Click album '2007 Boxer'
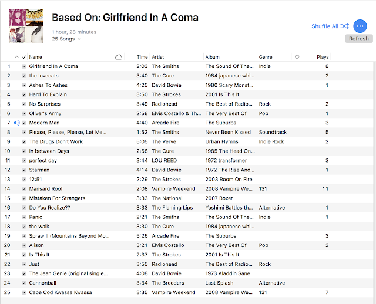Image resolution: width=376 pixels, height=304 pixels. click(219, 198)
